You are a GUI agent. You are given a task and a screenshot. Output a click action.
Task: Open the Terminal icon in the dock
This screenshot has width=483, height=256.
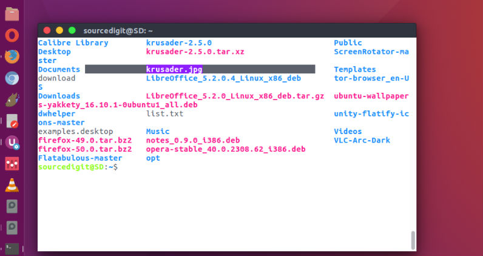[12, 249]
